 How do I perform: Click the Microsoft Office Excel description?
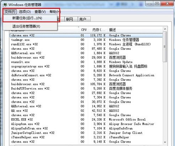coord(127,120)
